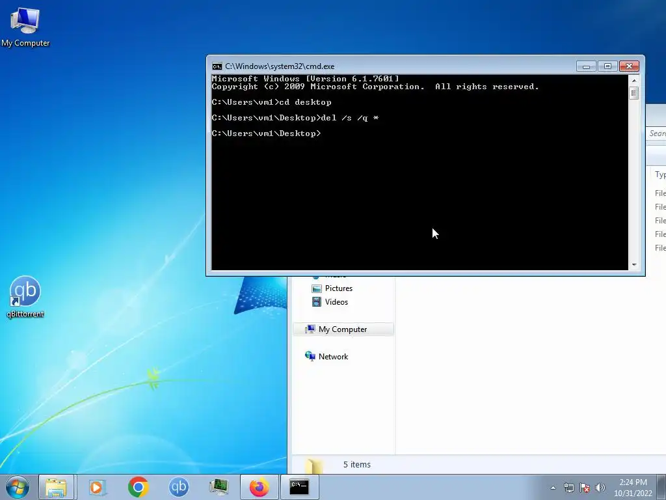Click the Network globe icon in Explorer
This screenshot has height=500, width=666.
point(310,356)
